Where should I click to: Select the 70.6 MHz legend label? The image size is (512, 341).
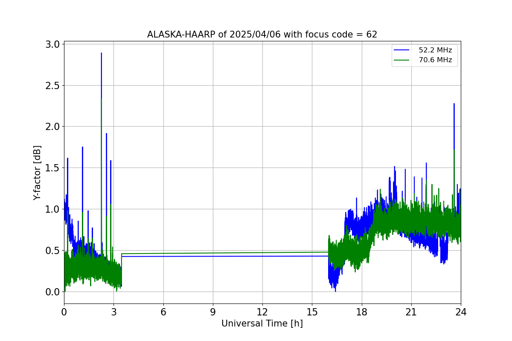435,60
